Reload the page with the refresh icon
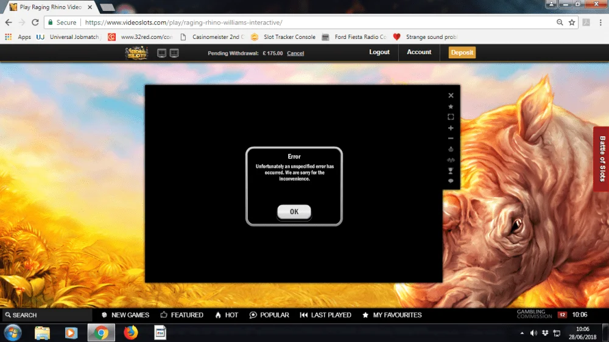The image size is (609, 342). point(35,23)
